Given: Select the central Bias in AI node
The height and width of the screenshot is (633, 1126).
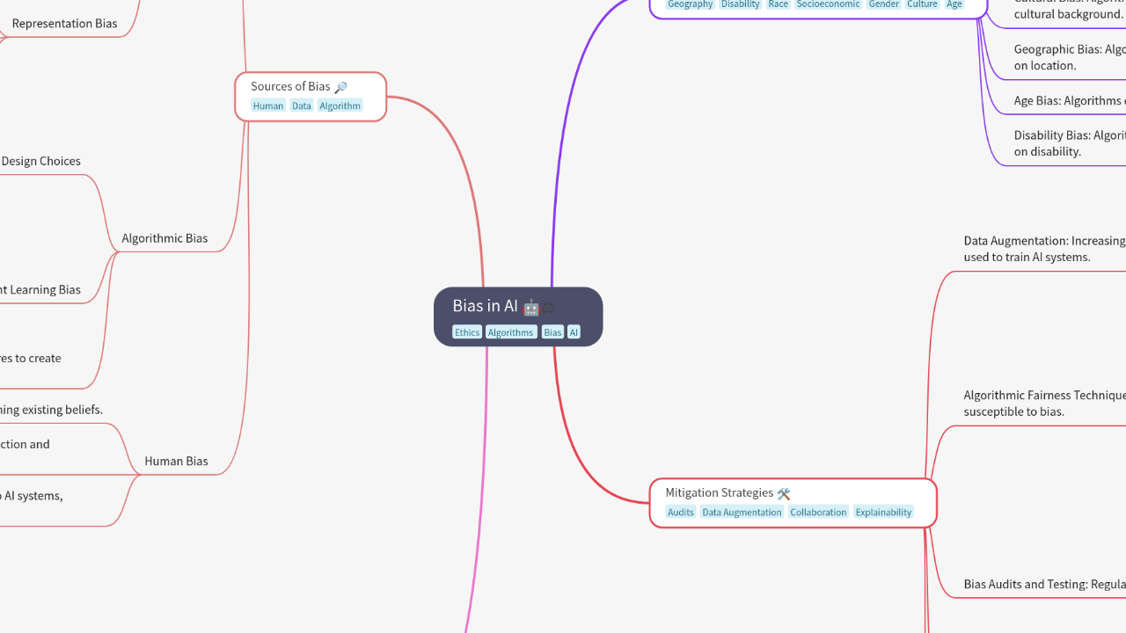Looking at the screenshot, I should (x=518, y=316).
